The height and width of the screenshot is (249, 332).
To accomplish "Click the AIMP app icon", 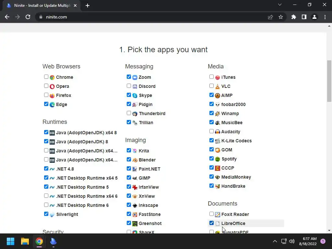I will click(x=218, y=96).
